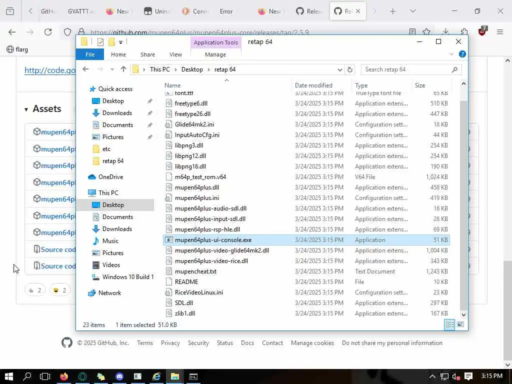The width and height of the screenshot is (512, 384).
Task: Open the Quick Access Toolbar customize dropdown
Action: 120,42
